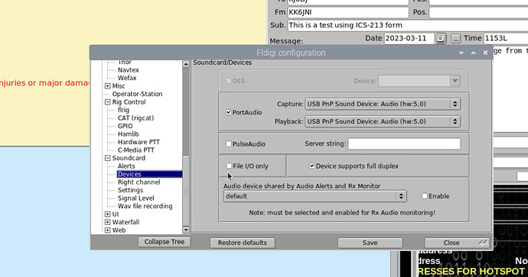Open the shared audio device dropdown showing 'default'
The height and width of the screenshot is (277, 528).
[x=315, y=196]
